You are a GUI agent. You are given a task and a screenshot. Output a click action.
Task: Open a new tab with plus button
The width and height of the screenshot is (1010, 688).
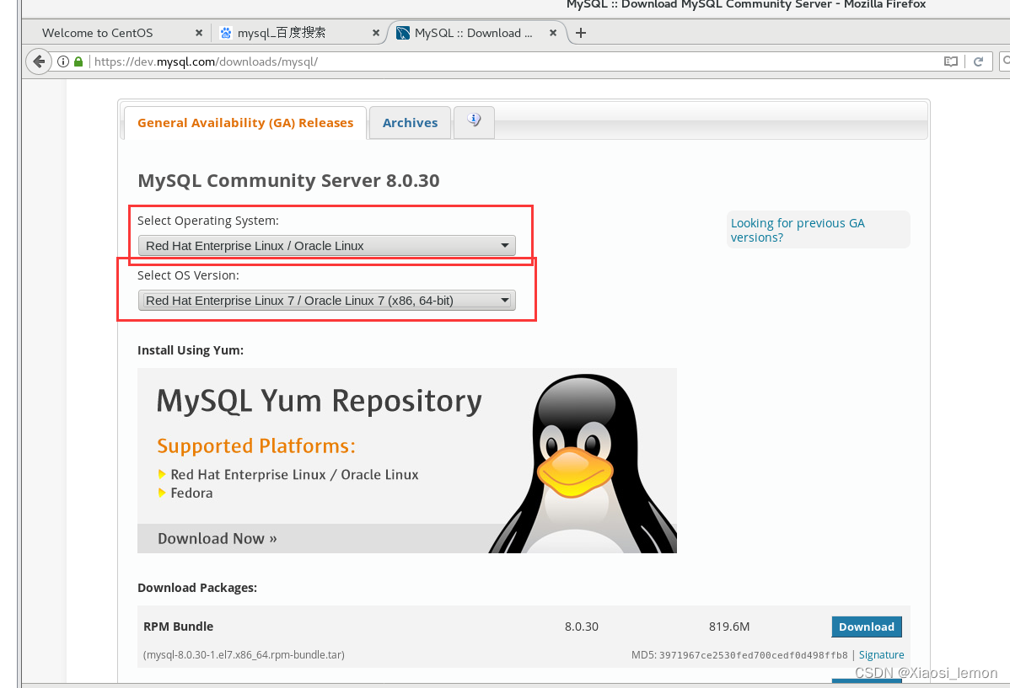point(580,33)
